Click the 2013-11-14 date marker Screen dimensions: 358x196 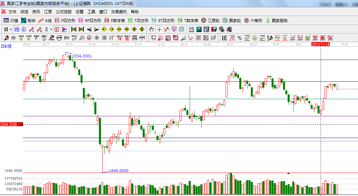(x=320, y=44)
